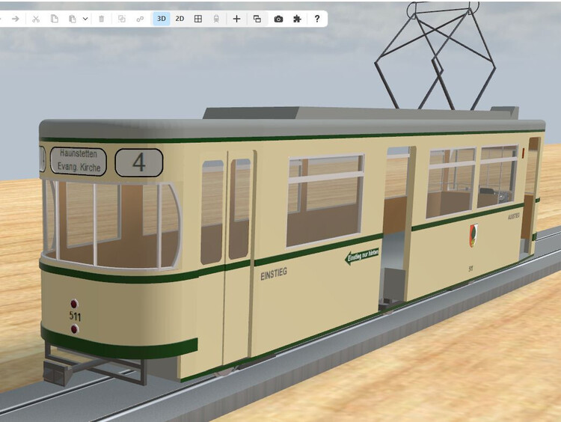The width and height of the screenshot is (561, 422).
Task: Select the pantograph on tram roof
Action: pyautogui.click(x=438, y=52)
